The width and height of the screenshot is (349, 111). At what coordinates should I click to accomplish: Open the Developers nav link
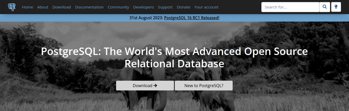(143, 7)
